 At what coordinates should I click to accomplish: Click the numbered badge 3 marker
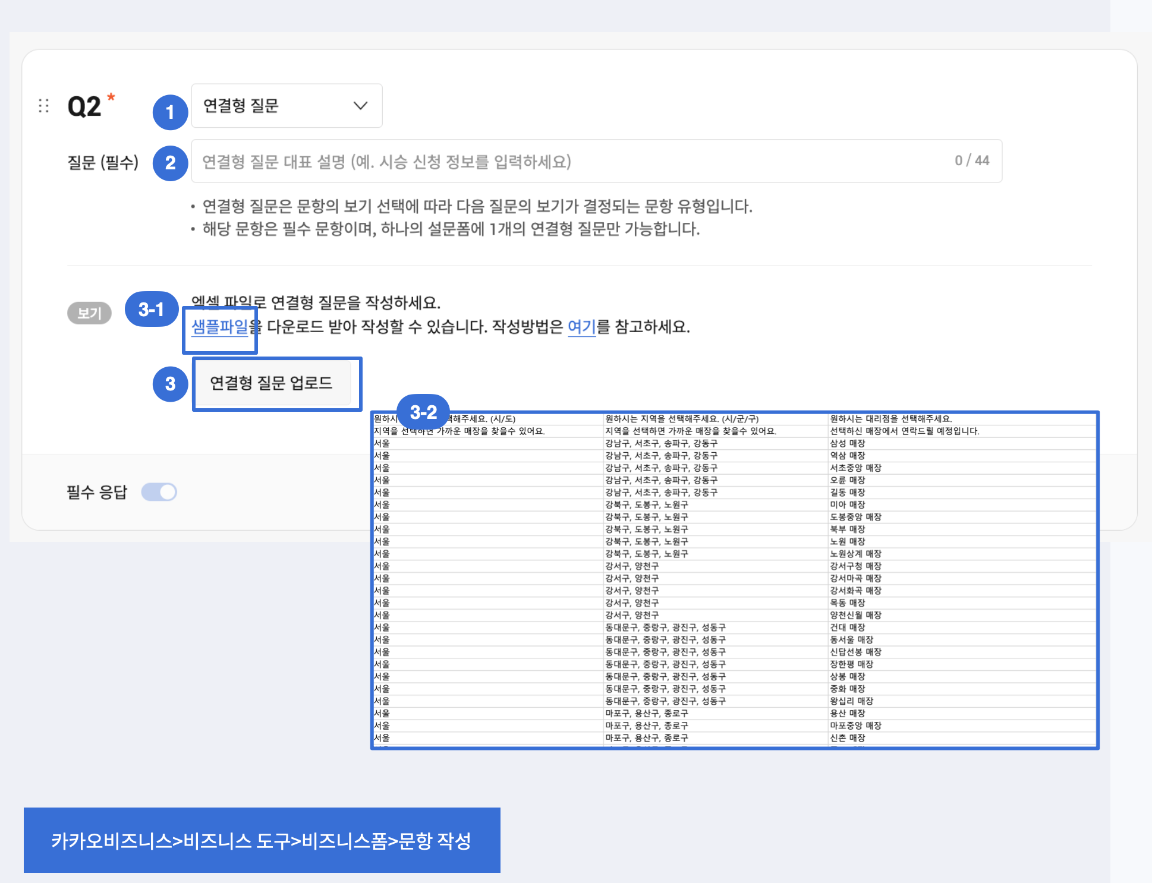[170, 384]
